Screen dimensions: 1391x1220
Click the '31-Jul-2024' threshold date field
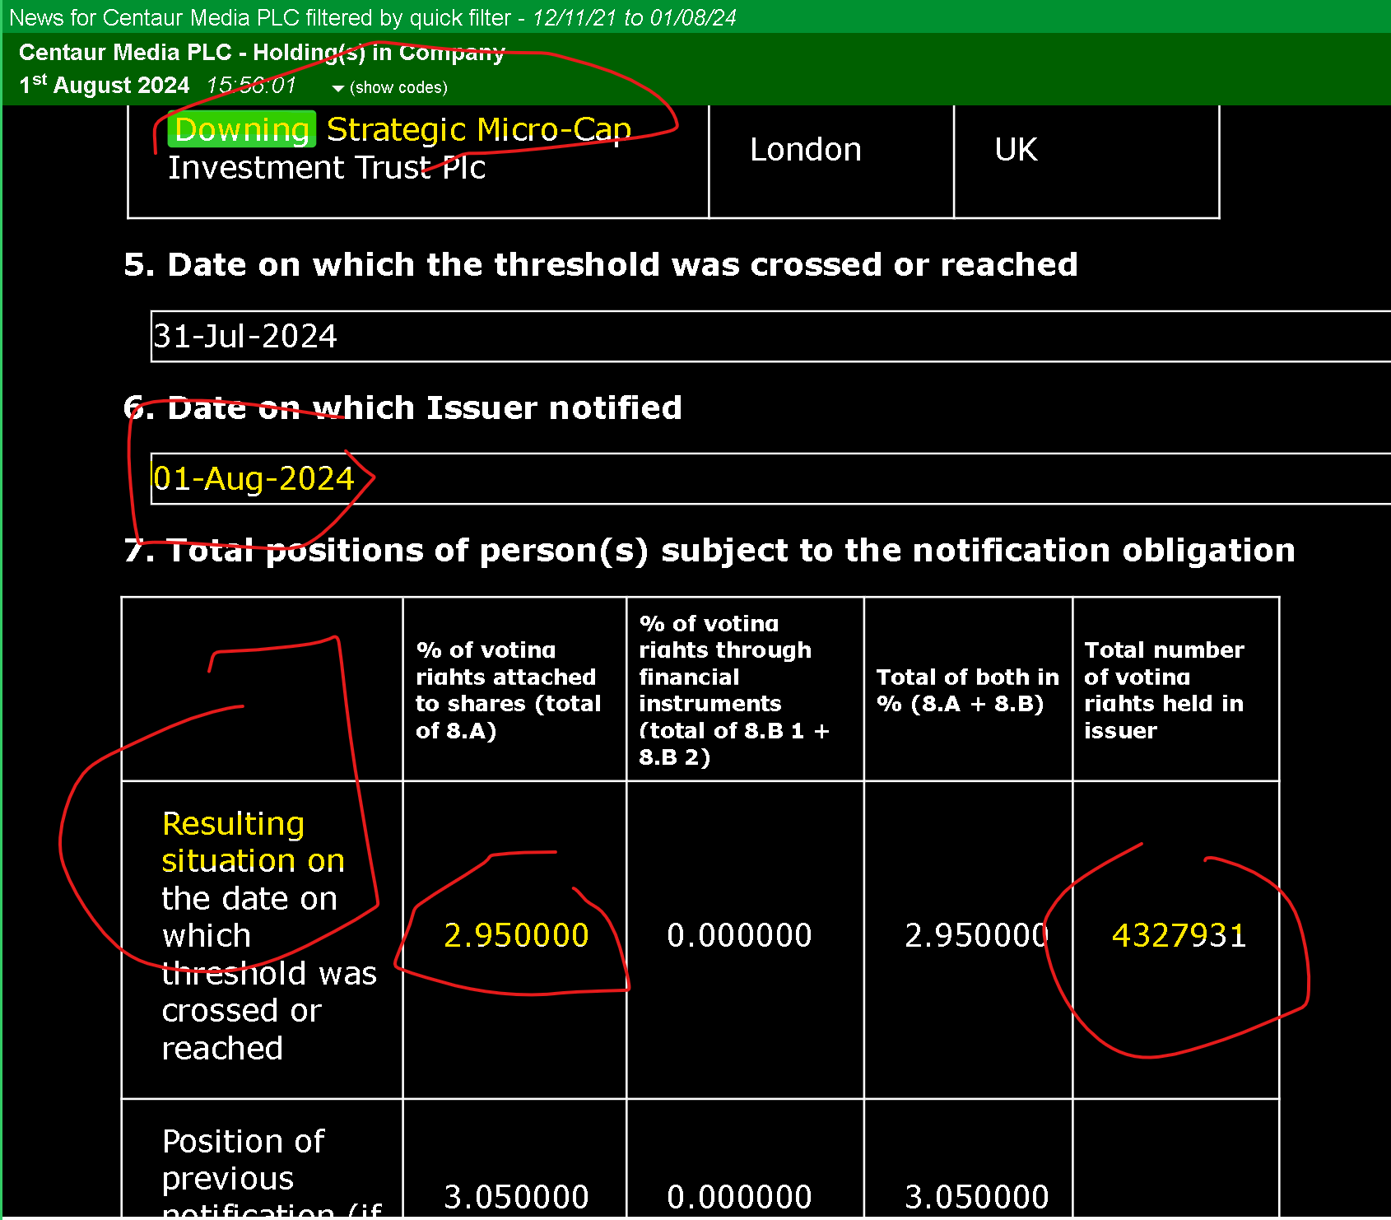(770, 336)
